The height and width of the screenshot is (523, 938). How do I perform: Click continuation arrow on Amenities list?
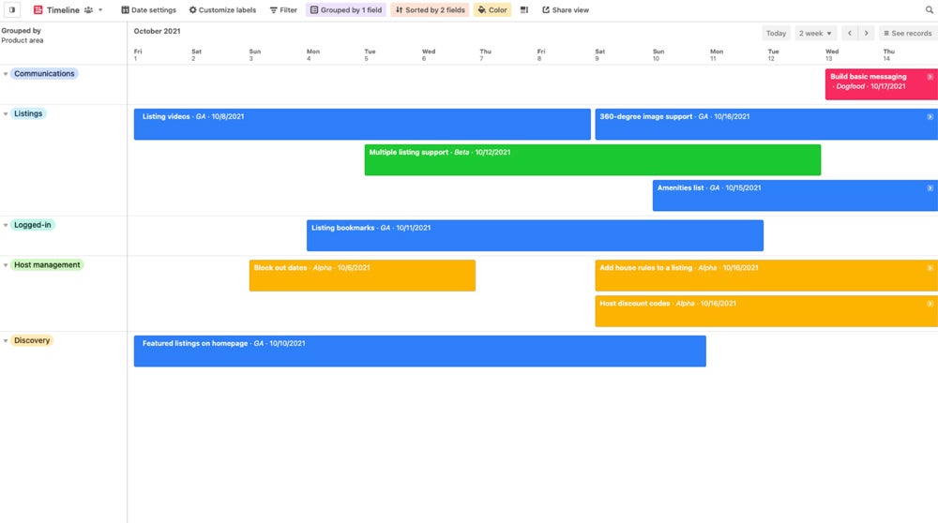coord(930,187)
